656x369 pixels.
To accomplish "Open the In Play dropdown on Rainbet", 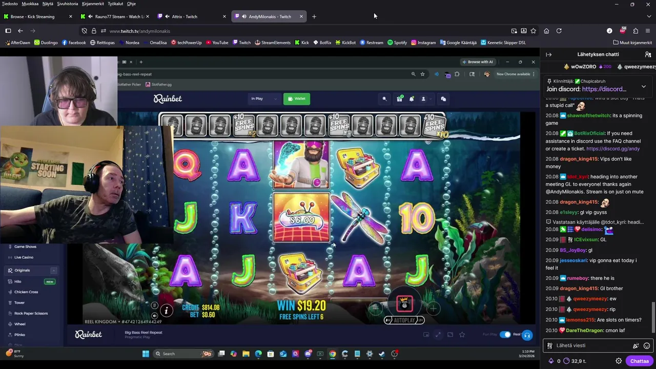I will tap(263, 98).
